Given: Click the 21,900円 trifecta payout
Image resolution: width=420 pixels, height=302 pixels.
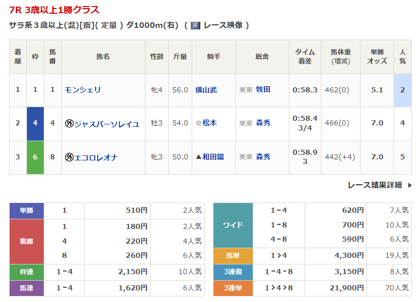Looking at the screenshot, I should point(347,288).
